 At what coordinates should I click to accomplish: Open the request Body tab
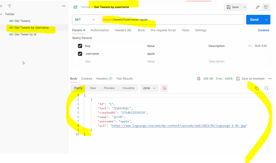[142, 30]
